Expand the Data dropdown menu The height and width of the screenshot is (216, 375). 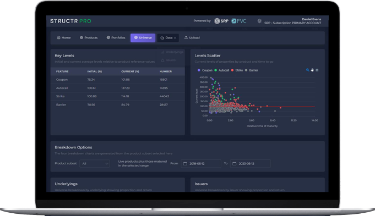click(168, 38)
